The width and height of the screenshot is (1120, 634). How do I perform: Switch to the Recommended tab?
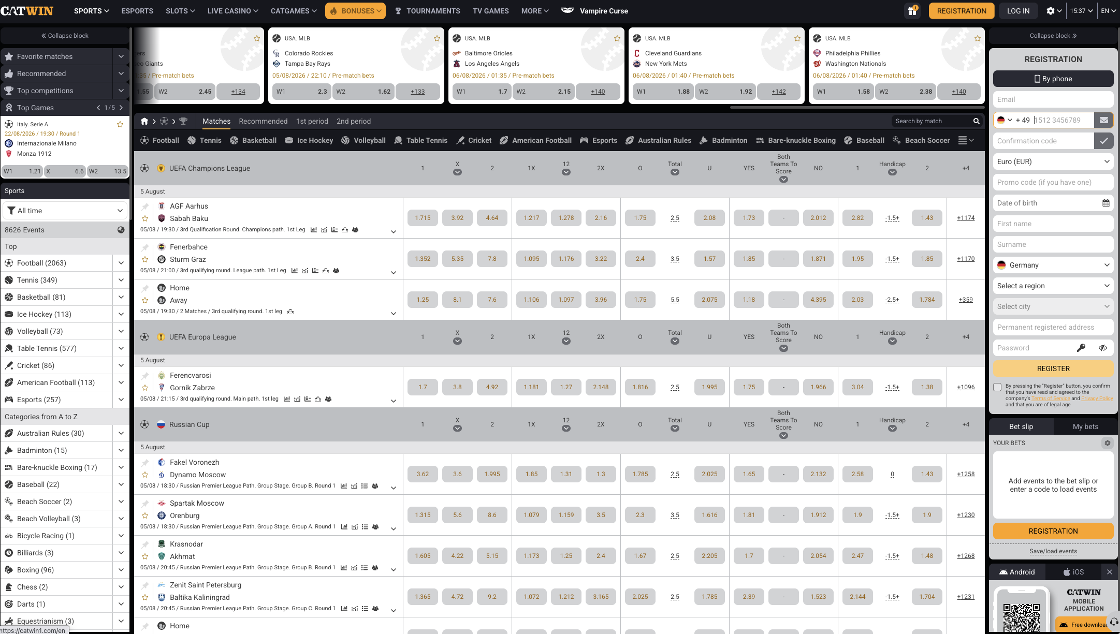pos(263,121)
